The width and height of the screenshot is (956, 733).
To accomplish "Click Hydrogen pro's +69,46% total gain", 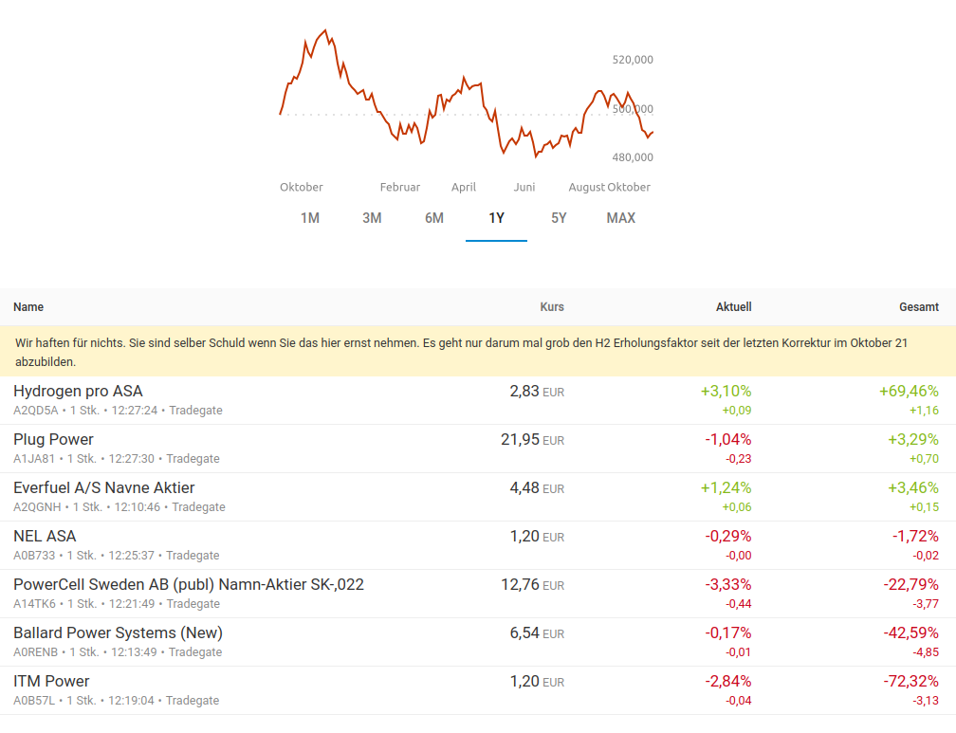I will (909, 391).
